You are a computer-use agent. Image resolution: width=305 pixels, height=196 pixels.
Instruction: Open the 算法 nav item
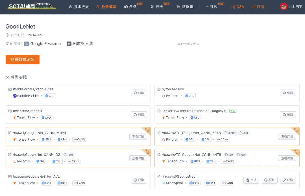click(156, 7)
